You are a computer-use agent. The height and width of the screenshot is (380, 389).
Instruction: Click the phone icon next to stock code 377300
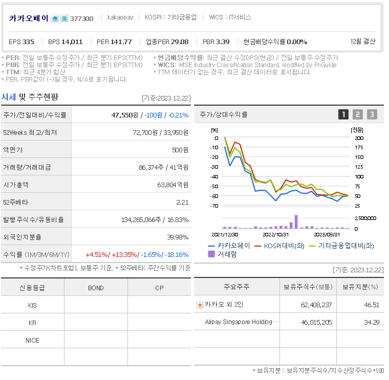point(64,18)
